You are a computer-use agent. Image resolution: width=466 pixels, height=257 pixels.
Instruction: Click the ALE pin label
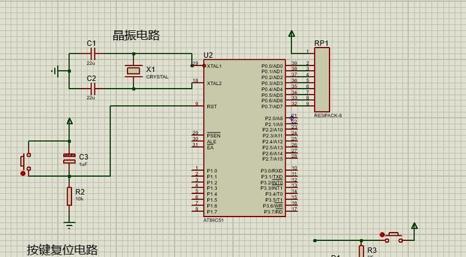211,142
